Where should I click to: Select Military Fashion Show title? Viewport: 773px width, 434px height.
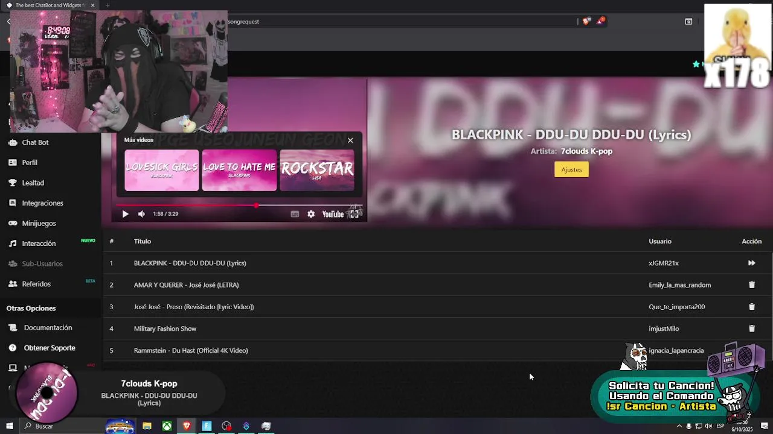(x=165, y=329)
